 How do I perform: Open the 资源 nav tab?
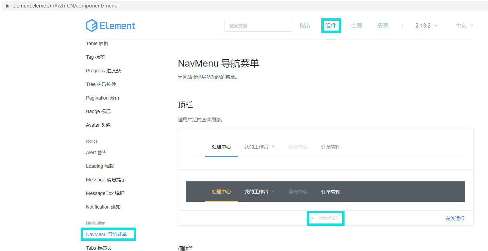point(382,25)
